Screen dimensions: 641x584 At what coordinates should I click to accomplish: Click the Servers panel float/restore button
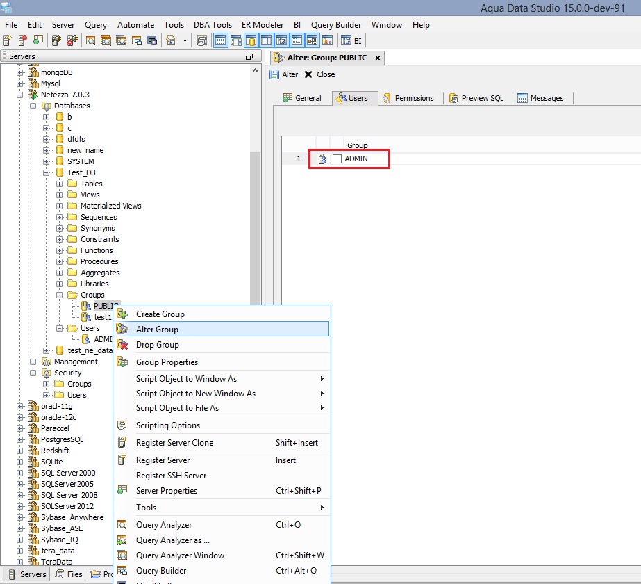click(249, 56)
